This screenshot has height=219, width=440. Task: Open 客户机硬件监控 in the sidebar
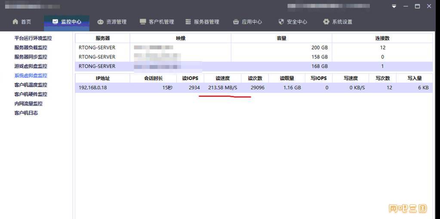click(31, 94)
